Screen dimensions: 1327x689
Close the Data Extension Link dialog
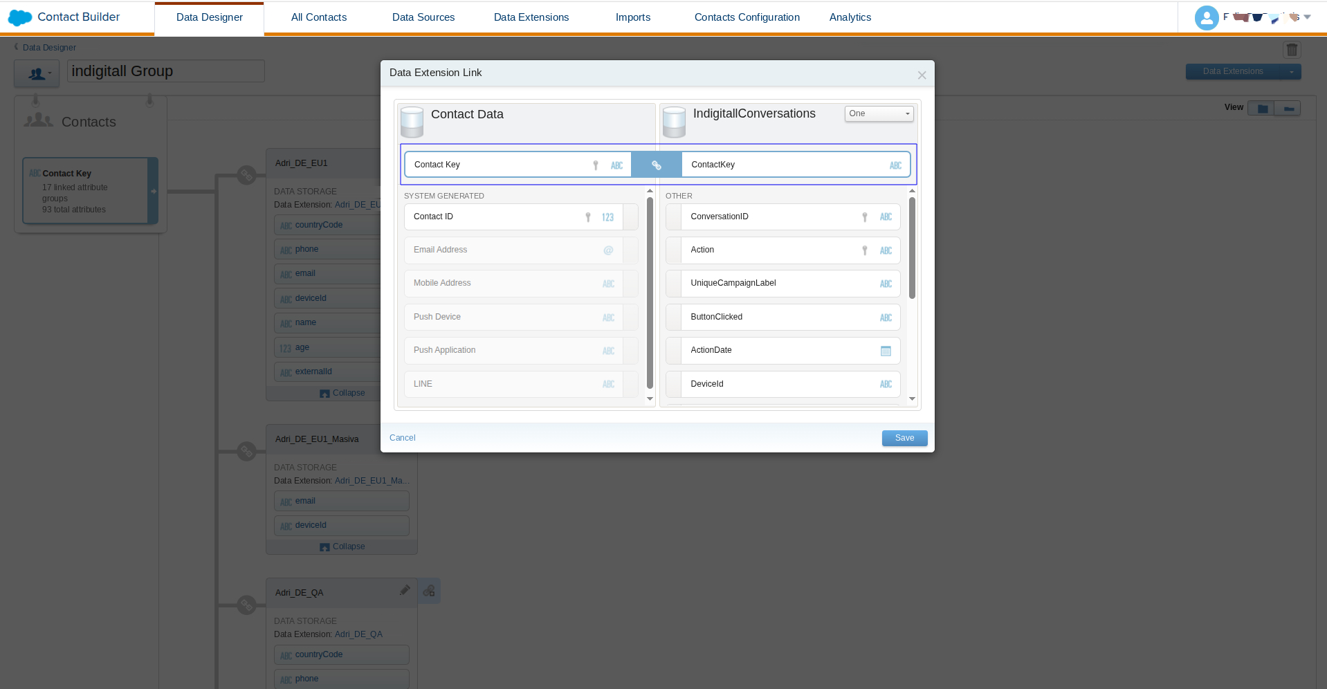(922, 75)
